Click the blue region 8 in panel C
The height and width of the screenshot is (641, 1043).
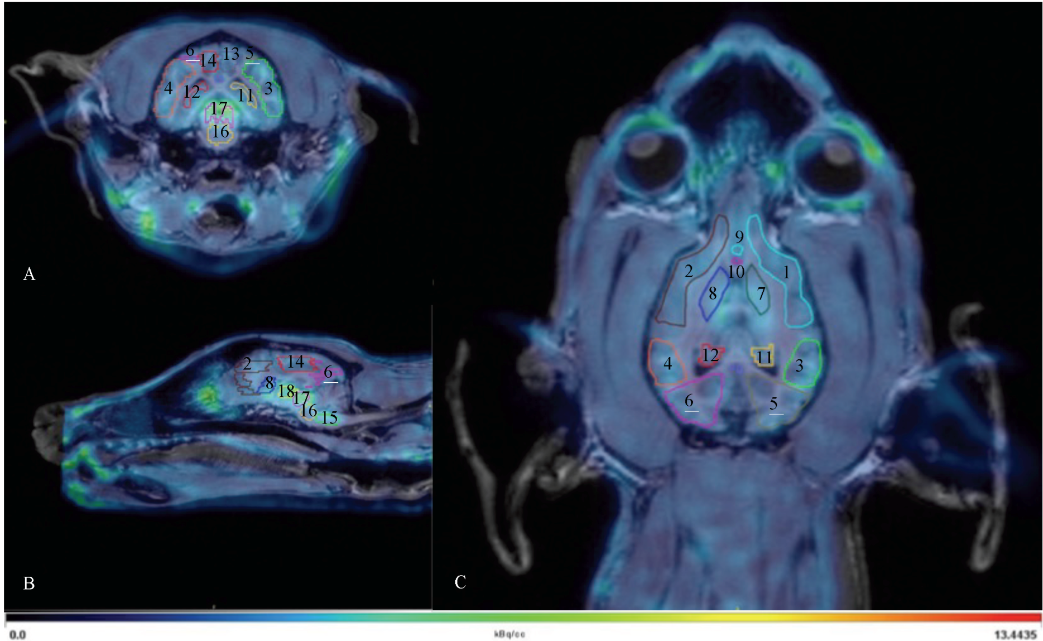point(713,293)
